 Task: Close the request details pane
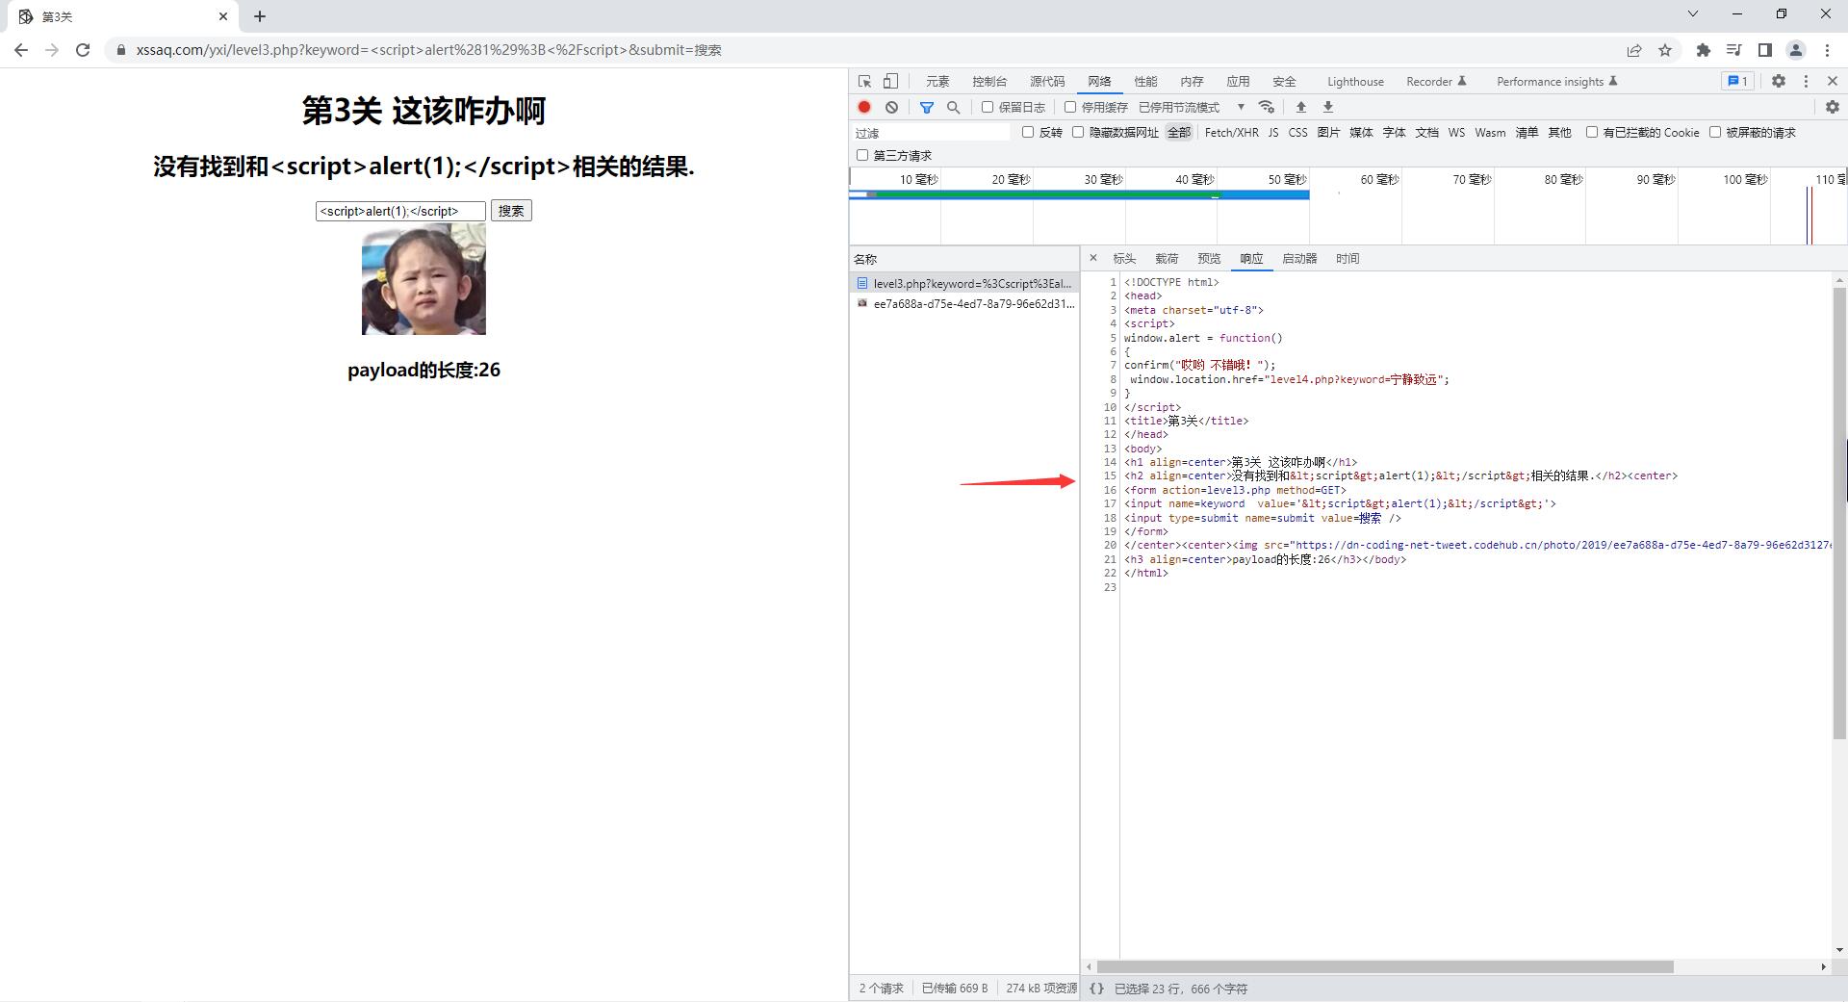coord(1093,258)
